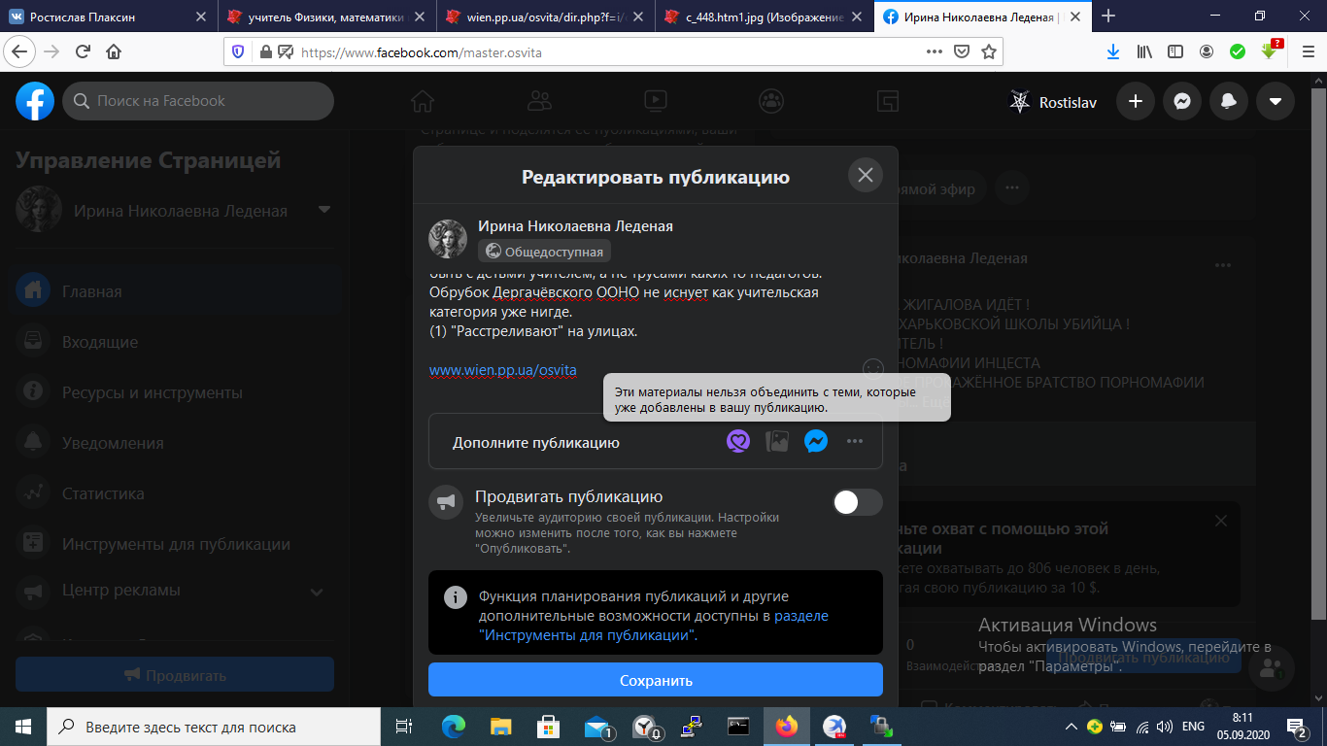This screenshot has width=1327, height=746.
Task: Reload the page
Action: [83, 51]
